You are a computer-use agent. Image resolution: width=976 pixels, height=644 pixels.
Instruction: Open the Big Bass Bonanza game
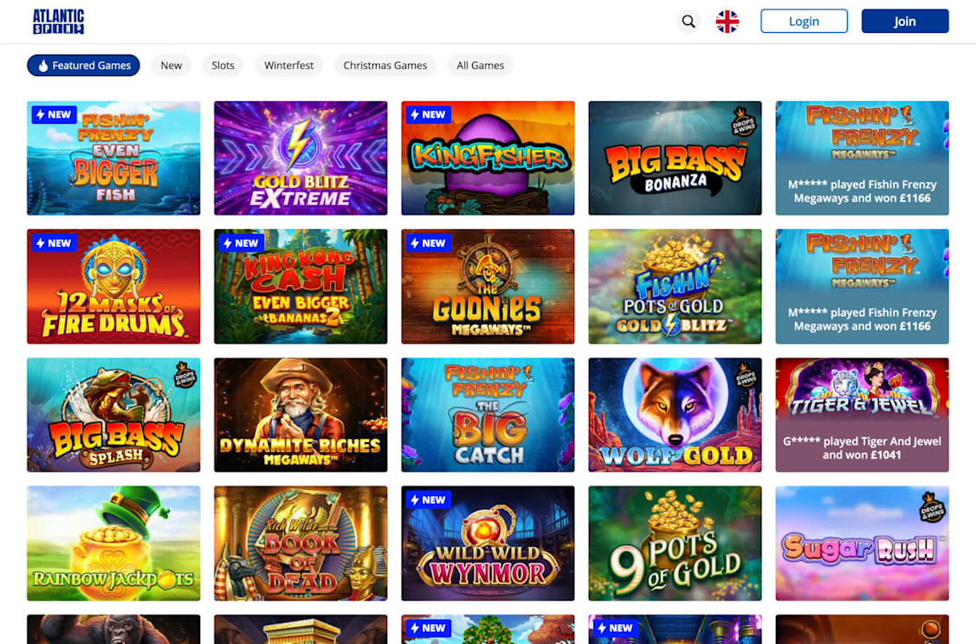(x=675, y=158)
